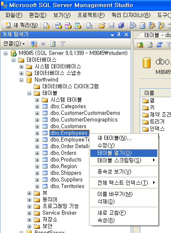Image resolution: width=171 pixels, height=233 pixels.
Task: Click the XMLA query toolbar icon
Action: (78, 25)
